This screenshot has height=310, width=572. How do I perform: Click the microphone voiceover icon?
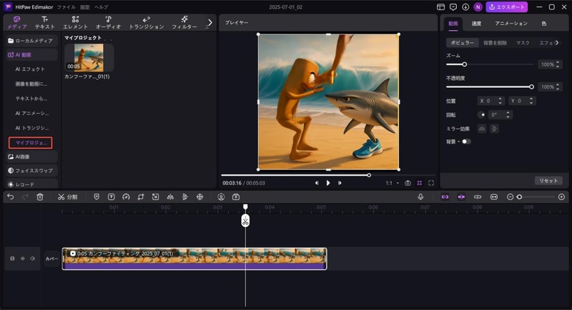420,196
